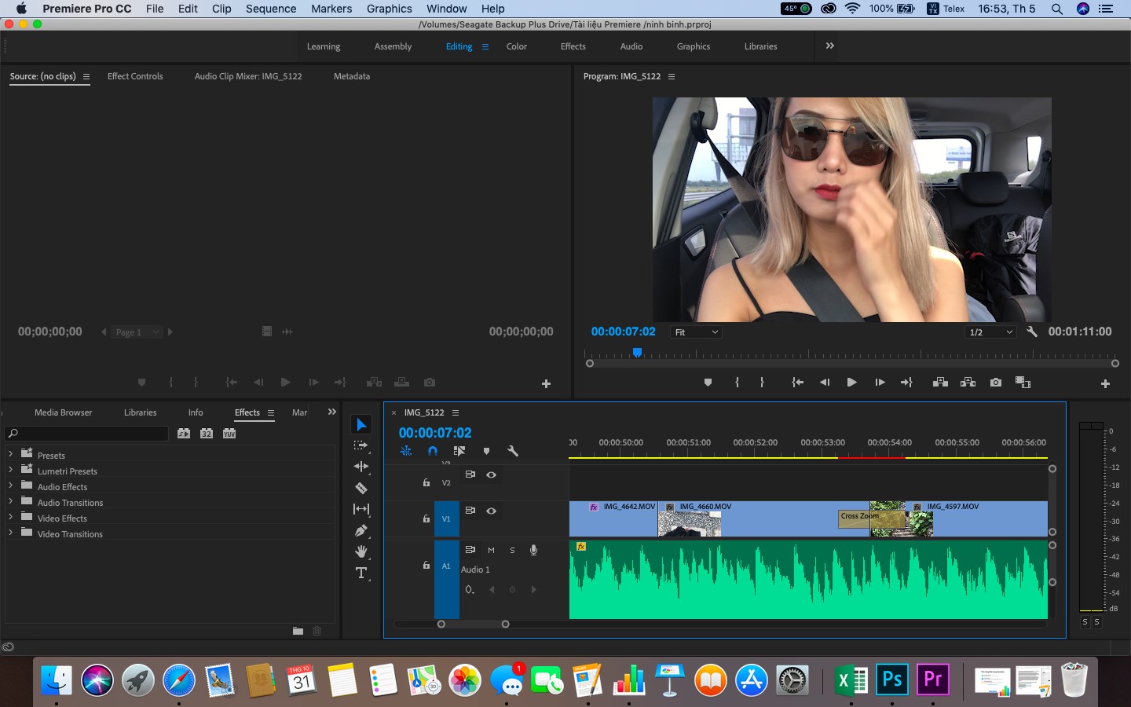Screen dimensions: 1131x707
Task: Expand the Lumetri Presets folder
Action: [10, 470]
